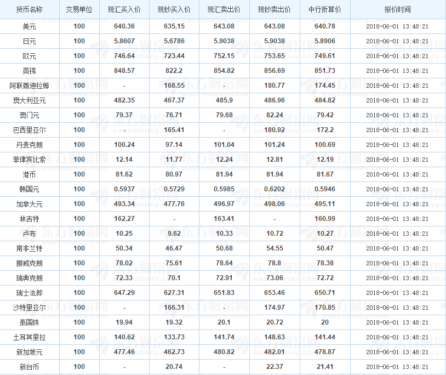
Task: Click the 英镑 现钞卖出价 value 856.69
Action: coord(275,71)
